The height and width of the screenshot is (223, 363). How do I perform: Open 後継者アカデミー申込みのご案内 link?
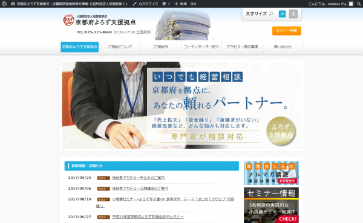138,178
